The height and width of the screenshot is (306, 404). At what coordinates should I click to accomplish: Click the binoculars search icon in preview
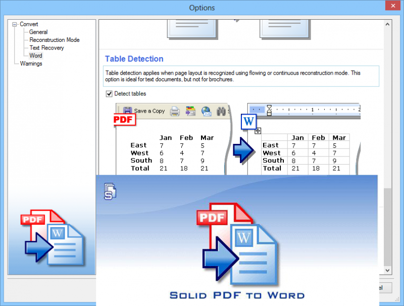[221, 111]
